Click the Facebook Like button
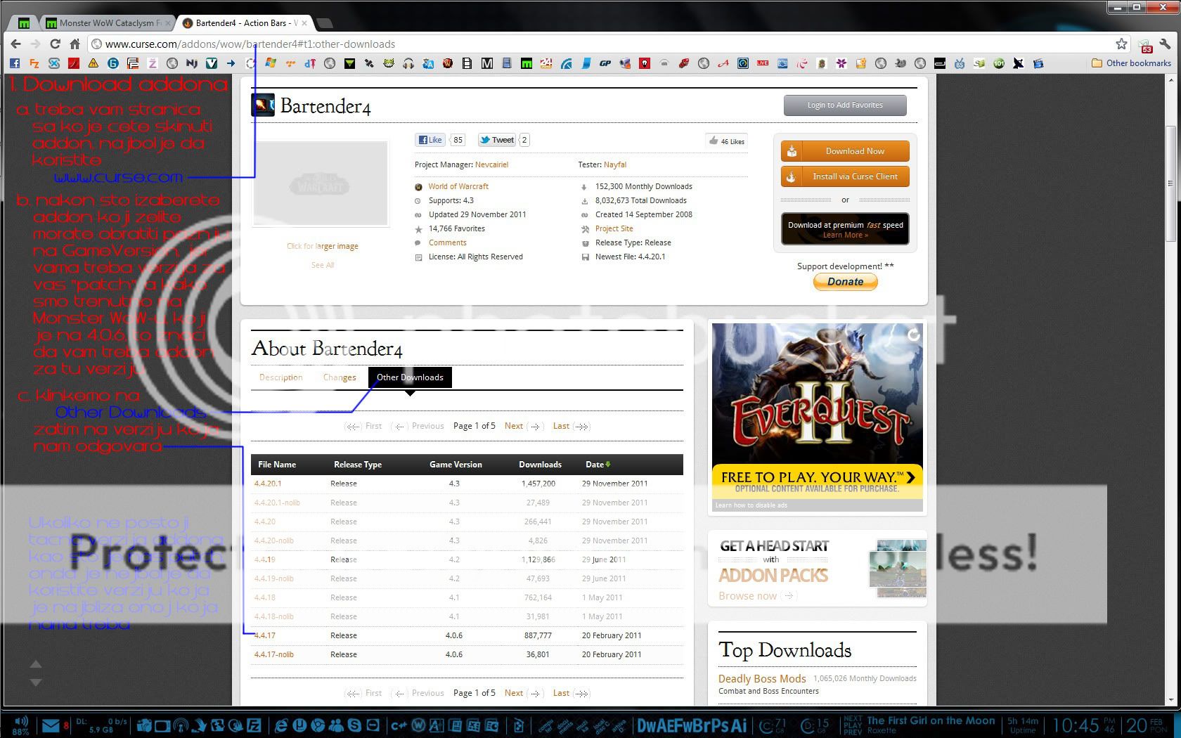The height and width of the screenshot is (738, 1181). [430, 140]
